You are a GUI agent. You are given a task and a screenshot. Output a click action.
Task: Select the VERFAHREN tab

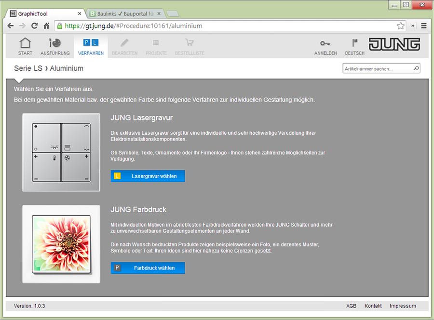click(x=91, y=46)
